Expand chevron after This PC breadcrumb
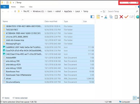Image resolution: width=140 pixels, height=104 pixels. coord(31,12)
